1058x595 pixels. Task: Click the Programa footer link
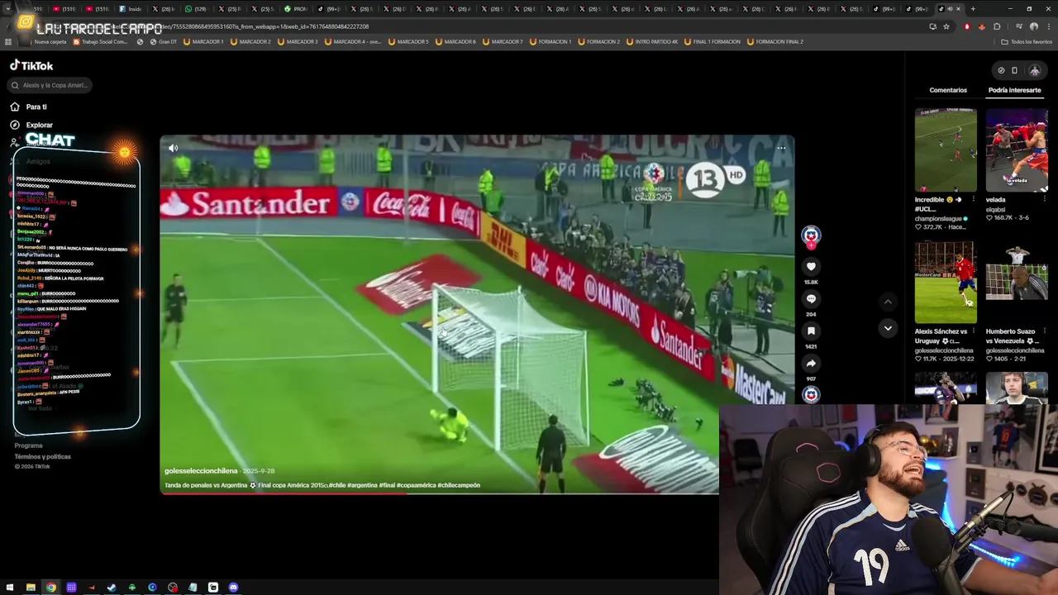tap(28, 445)
